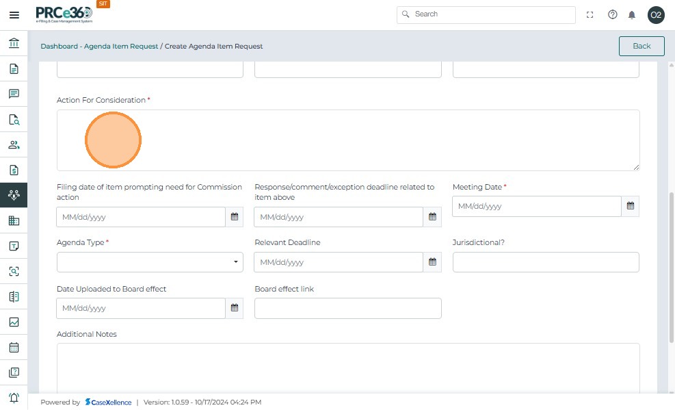
Task: Open the notifications bell in header
Action: coord(632,15)
